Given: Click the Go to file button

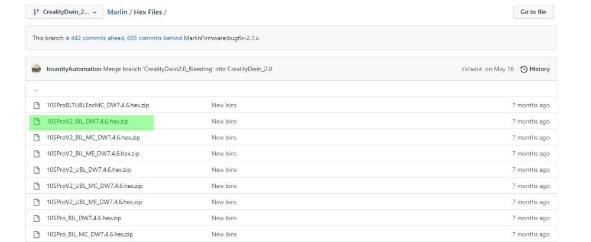Looking at the screenshot, I should click(x=533, y=12).
